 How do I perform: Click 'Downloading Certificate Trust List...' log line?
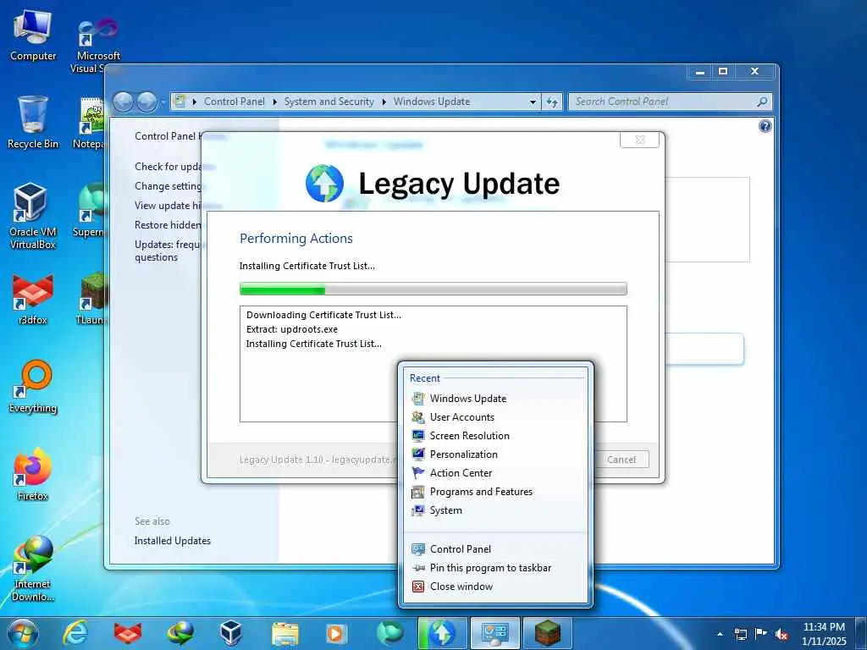[324, 315]
